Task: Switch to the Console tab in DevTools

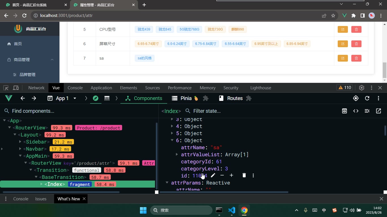Action: click(75, 88)
